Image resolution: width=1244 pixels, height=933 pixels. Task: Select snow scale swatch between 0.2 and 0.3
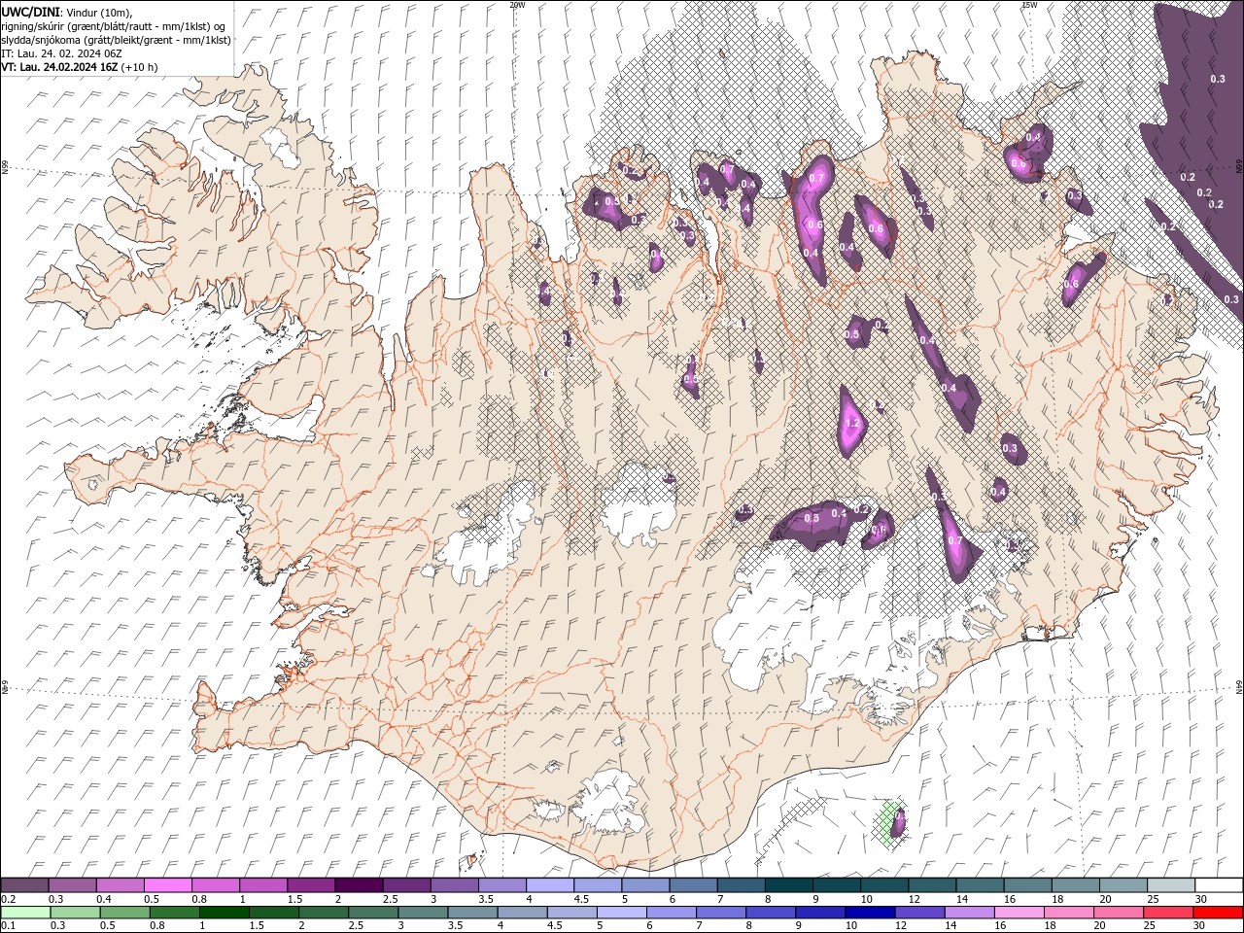[x=24, y=884]
